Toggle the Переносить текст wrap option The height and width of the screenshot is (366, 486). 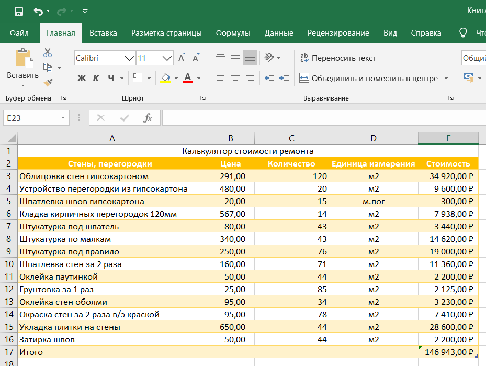pyautogui.click(x=337, y=58)
